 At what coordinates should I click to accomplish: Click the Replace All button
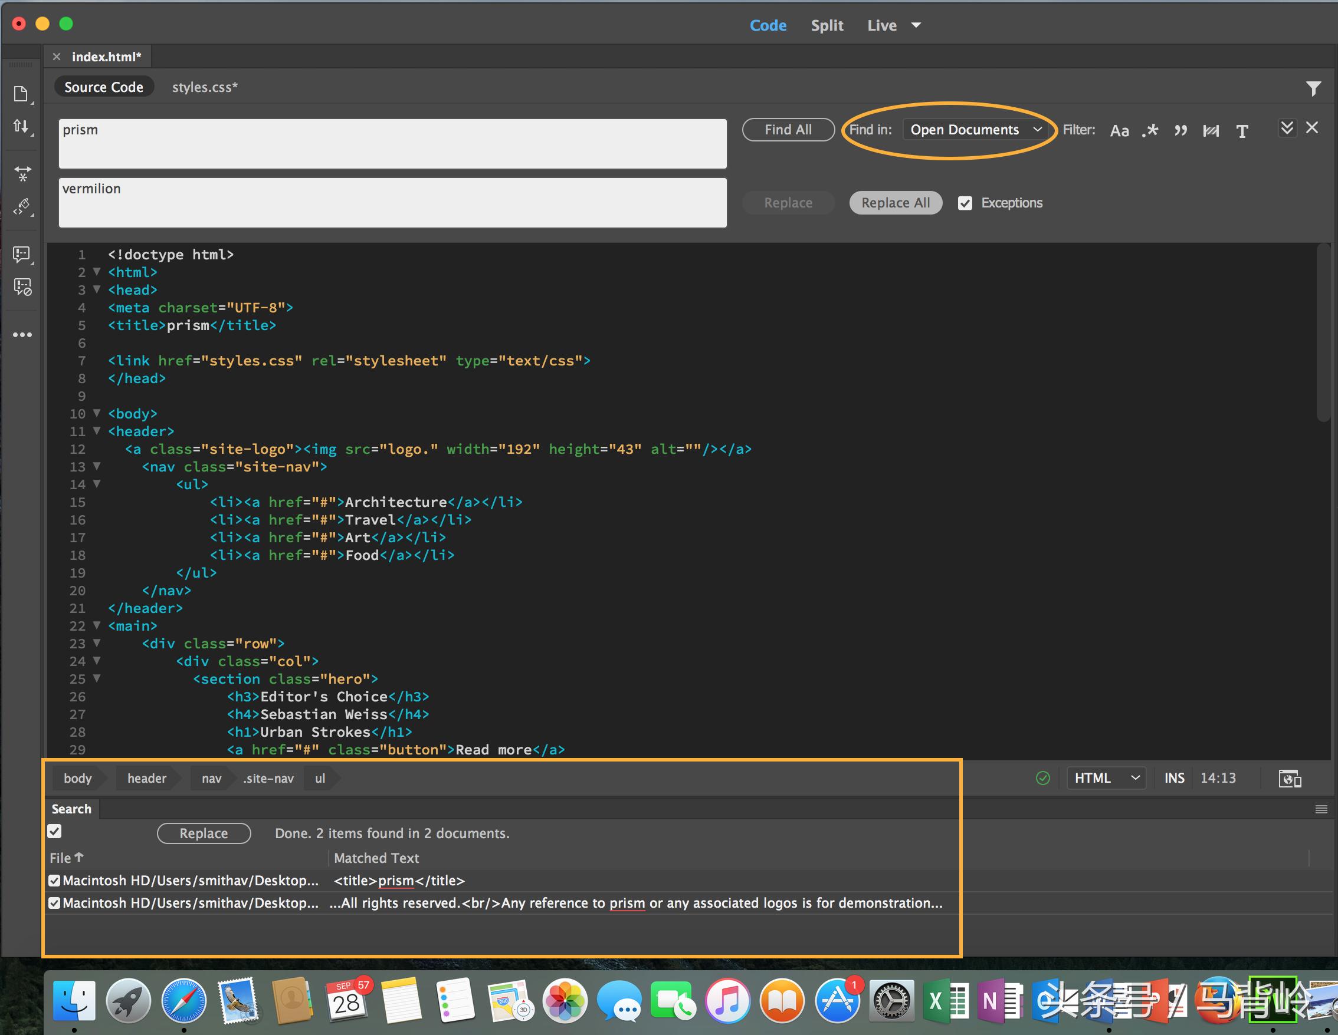895,203
